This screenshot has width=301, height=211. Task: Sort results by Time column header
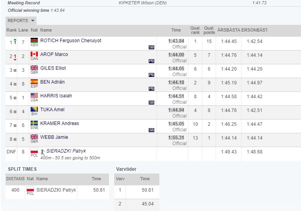[176, 30]
